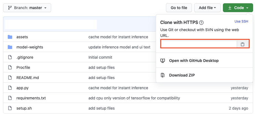Copy the clone URL with clipboard icon
The height and width of the screenshot is (114, 255).
point(243,44)
